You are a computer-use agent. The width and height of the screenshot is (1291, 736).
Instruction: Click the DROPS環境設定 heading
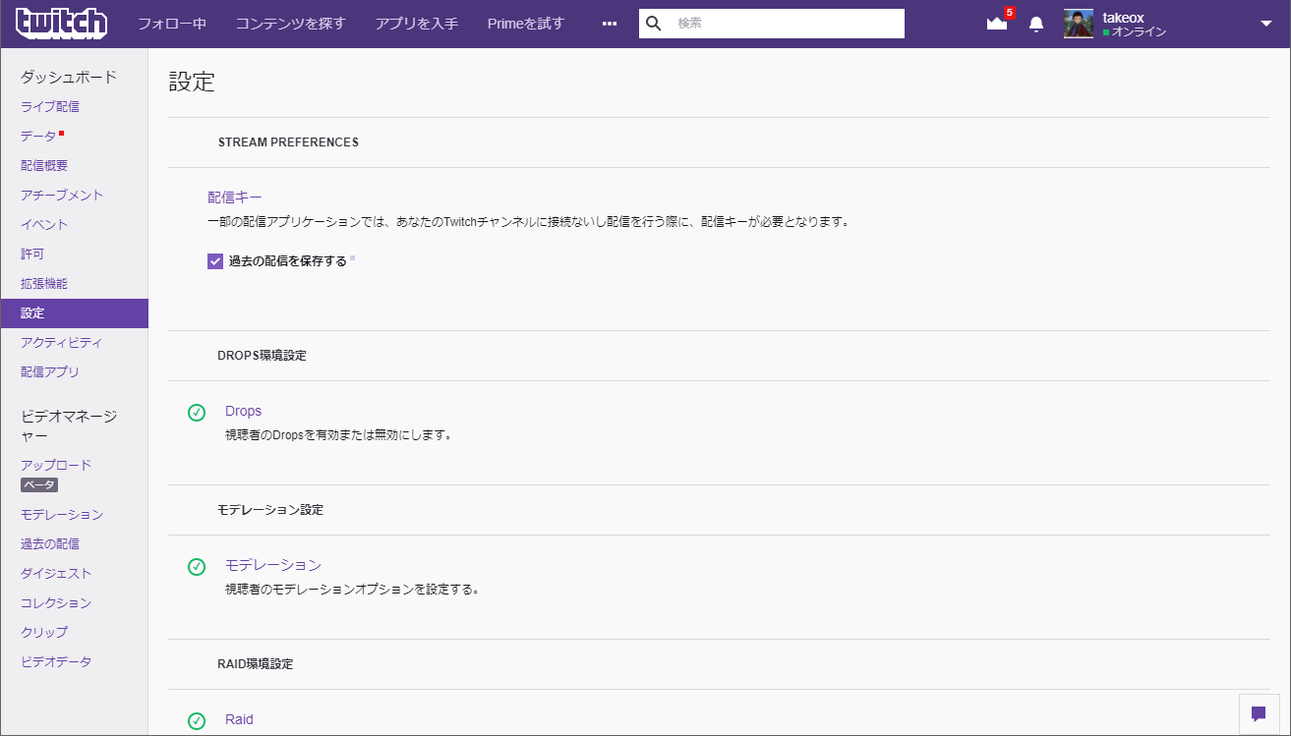click(x=262, y=356)
